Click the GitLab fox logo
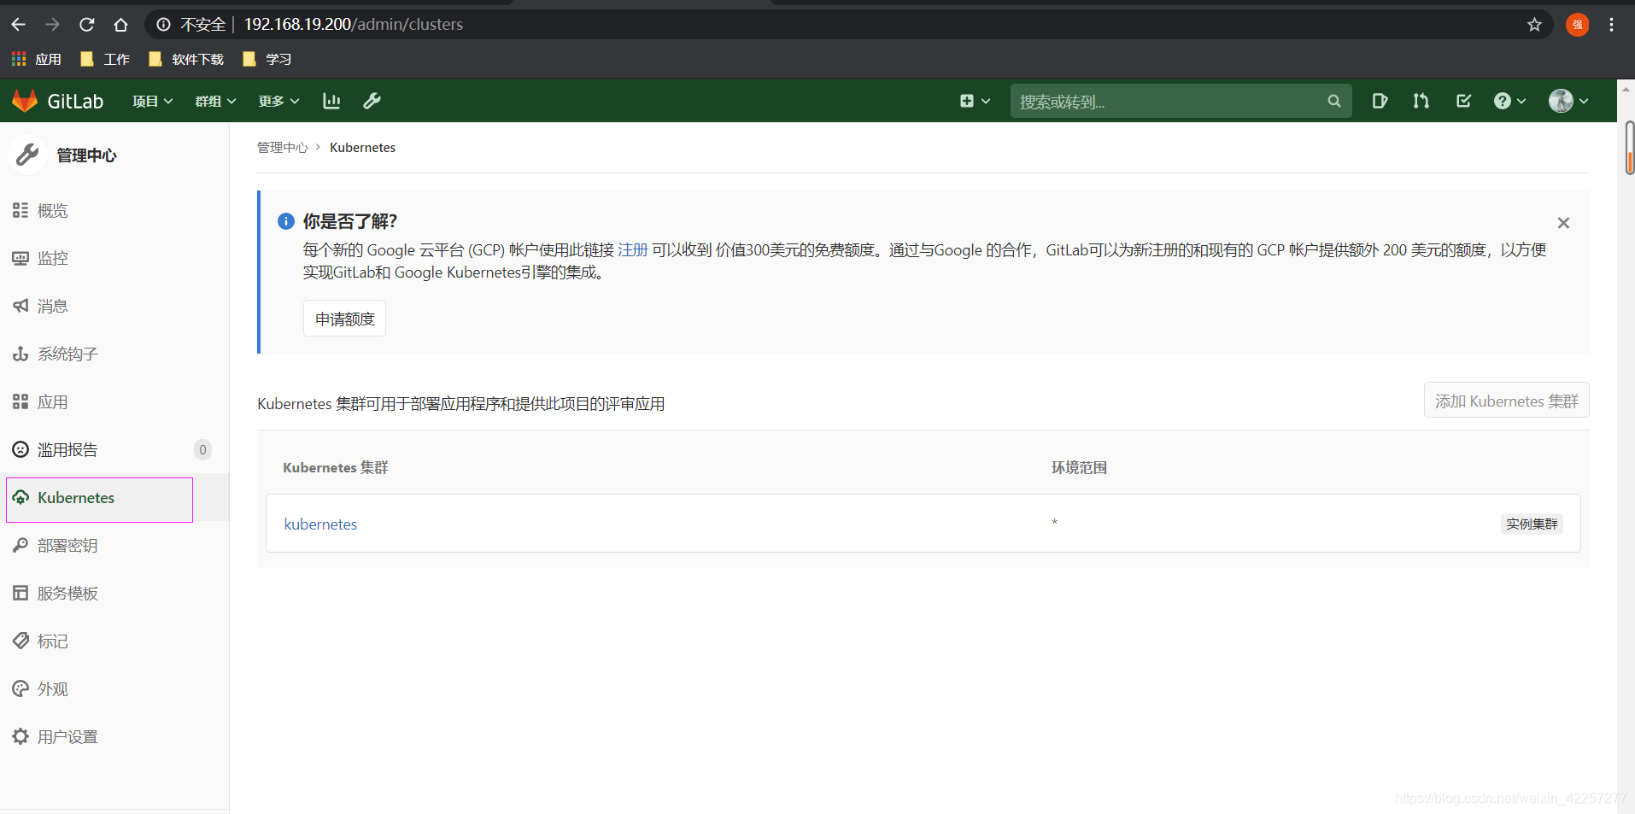This screenshot has width=1635, height=814. click(25, 101)
